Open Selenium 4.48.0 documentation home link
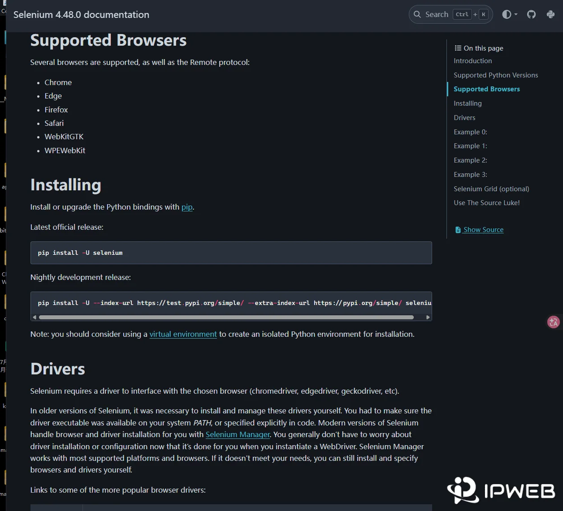Image resolution: width=563 pixels, height=511 pixels. 81,14
